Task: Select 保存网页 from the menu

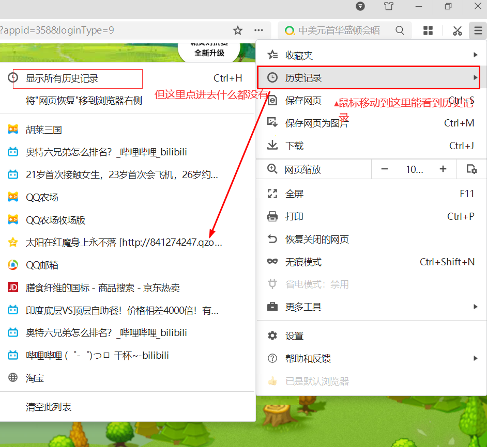Action: (x=372, y=101)
